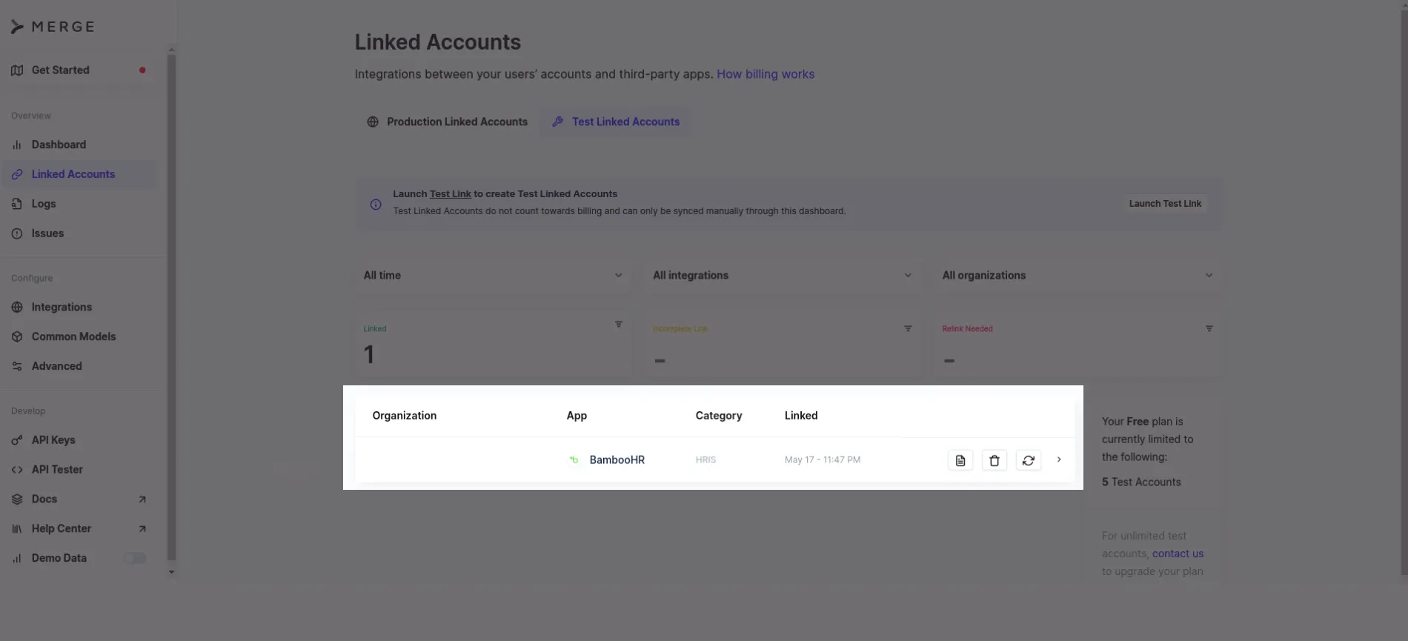The image size is (1408, 641).
Task: Click the HRIS category cell
Action: tap(705, 460)
